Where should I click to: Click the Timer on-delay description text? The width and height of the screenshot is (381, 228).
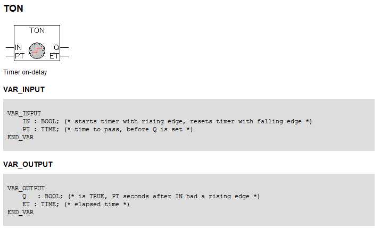tap(25, 72)
